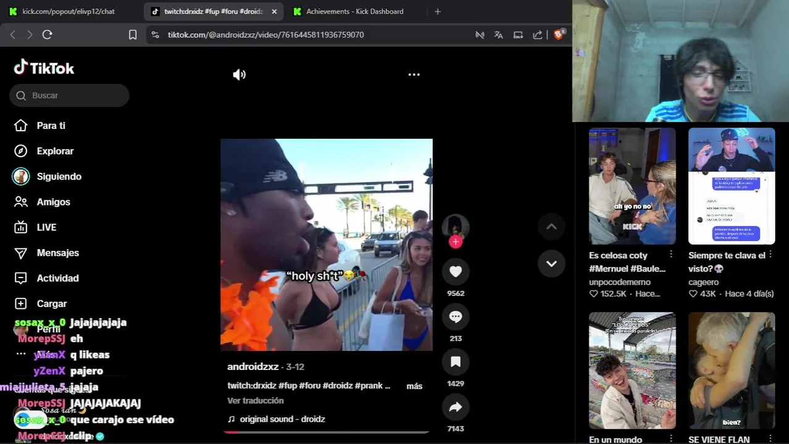Click the browser back arrow
The height and width of the screenshot is (444, 789).
13,35
